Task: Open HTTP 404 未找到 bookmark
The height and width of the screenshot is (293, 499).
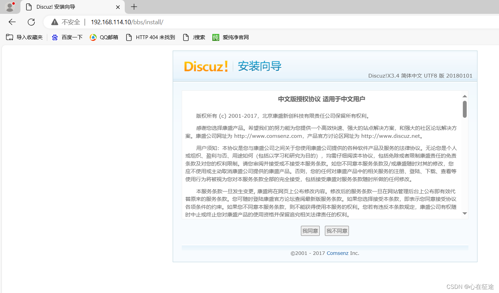Action: [150, 37]
